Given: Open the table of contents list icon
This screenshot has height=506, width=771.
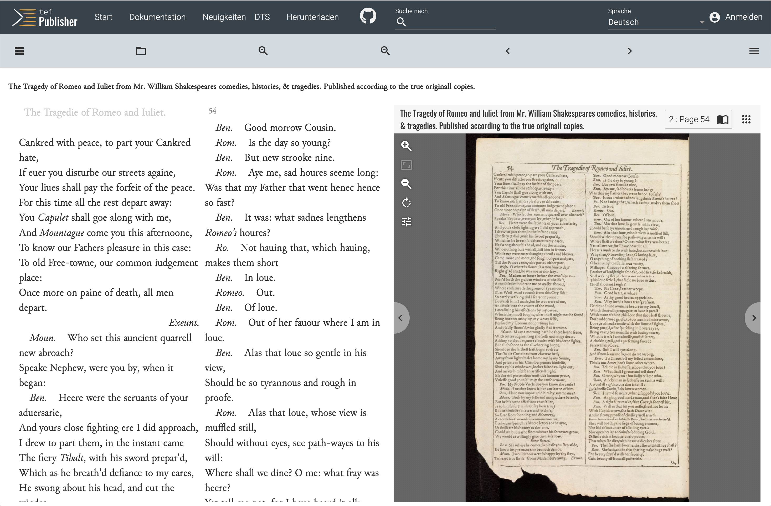Looking at the screenshot, I should pyautogui.click(x=19, y=51).
